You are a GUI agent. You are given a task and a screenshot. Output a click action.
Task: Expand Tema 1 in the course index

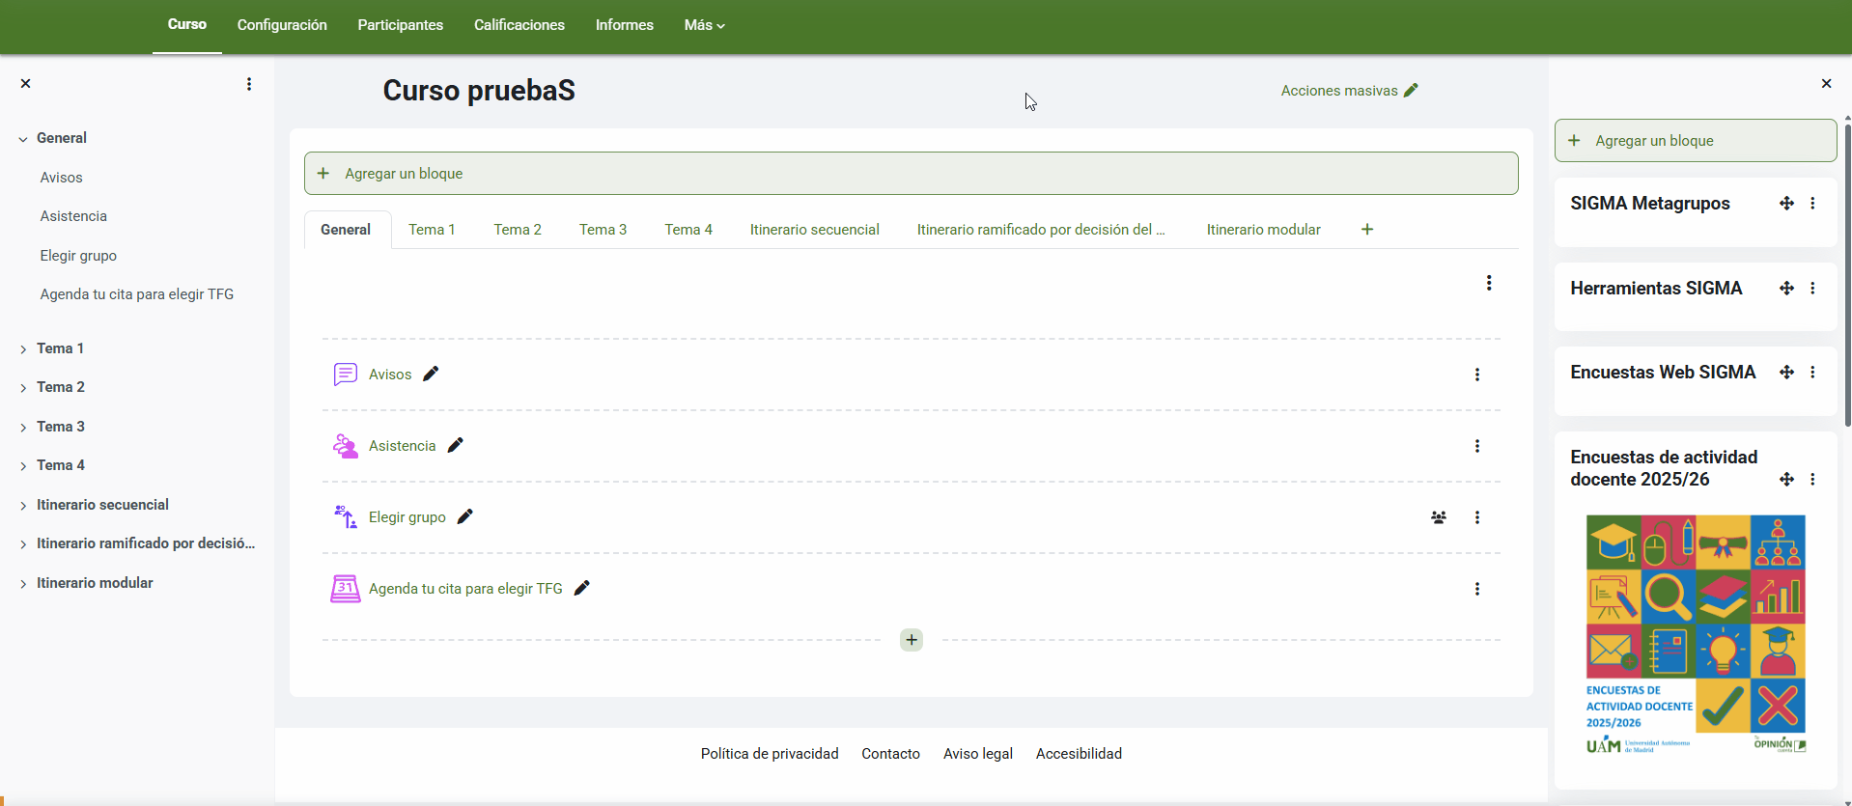(23, 349)
